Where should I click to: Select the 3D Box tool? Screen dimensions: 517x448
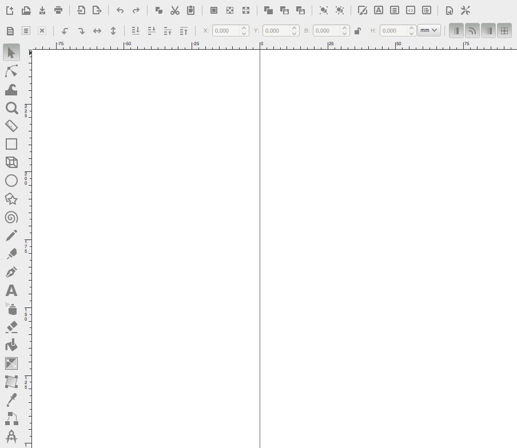[x=11, y=162]
